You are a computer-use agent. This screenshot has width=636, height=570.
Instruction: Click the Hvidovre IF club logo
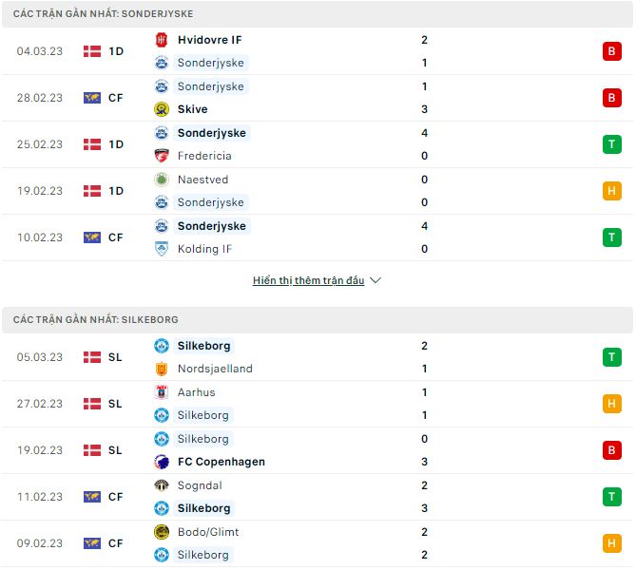[161, 40]
